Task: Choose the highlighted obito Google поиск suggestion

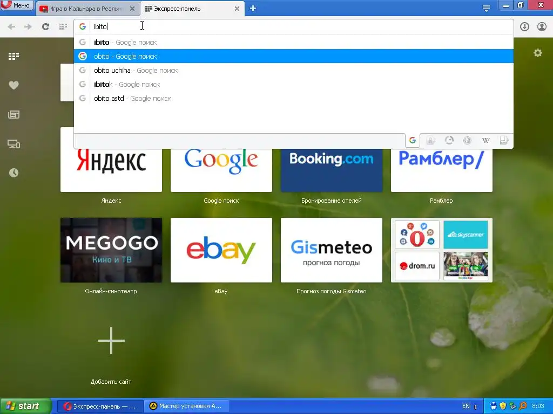Action: (x=293, y=56)
